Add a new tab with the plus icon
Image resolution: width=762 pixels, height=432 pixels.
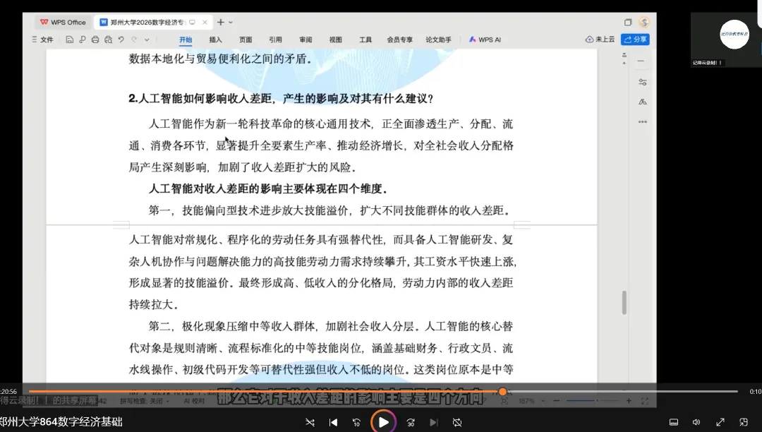point(221,23)
